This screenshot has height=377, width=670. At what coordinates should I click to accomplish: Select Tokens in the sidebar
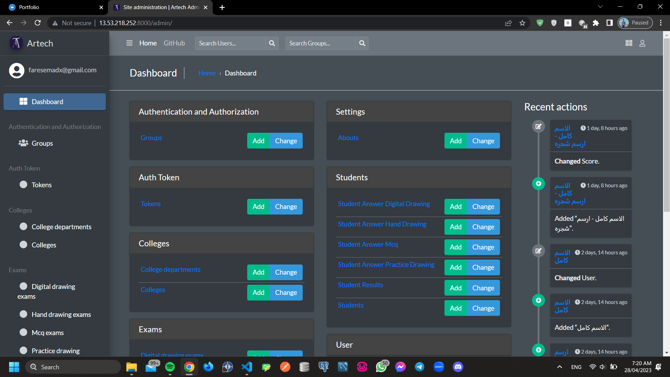pyautogui.click(x=41, y=185)
